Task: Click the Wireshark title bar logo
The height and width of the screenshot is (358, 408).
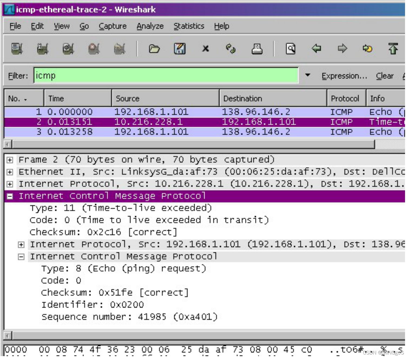Action: click(9, 10)
